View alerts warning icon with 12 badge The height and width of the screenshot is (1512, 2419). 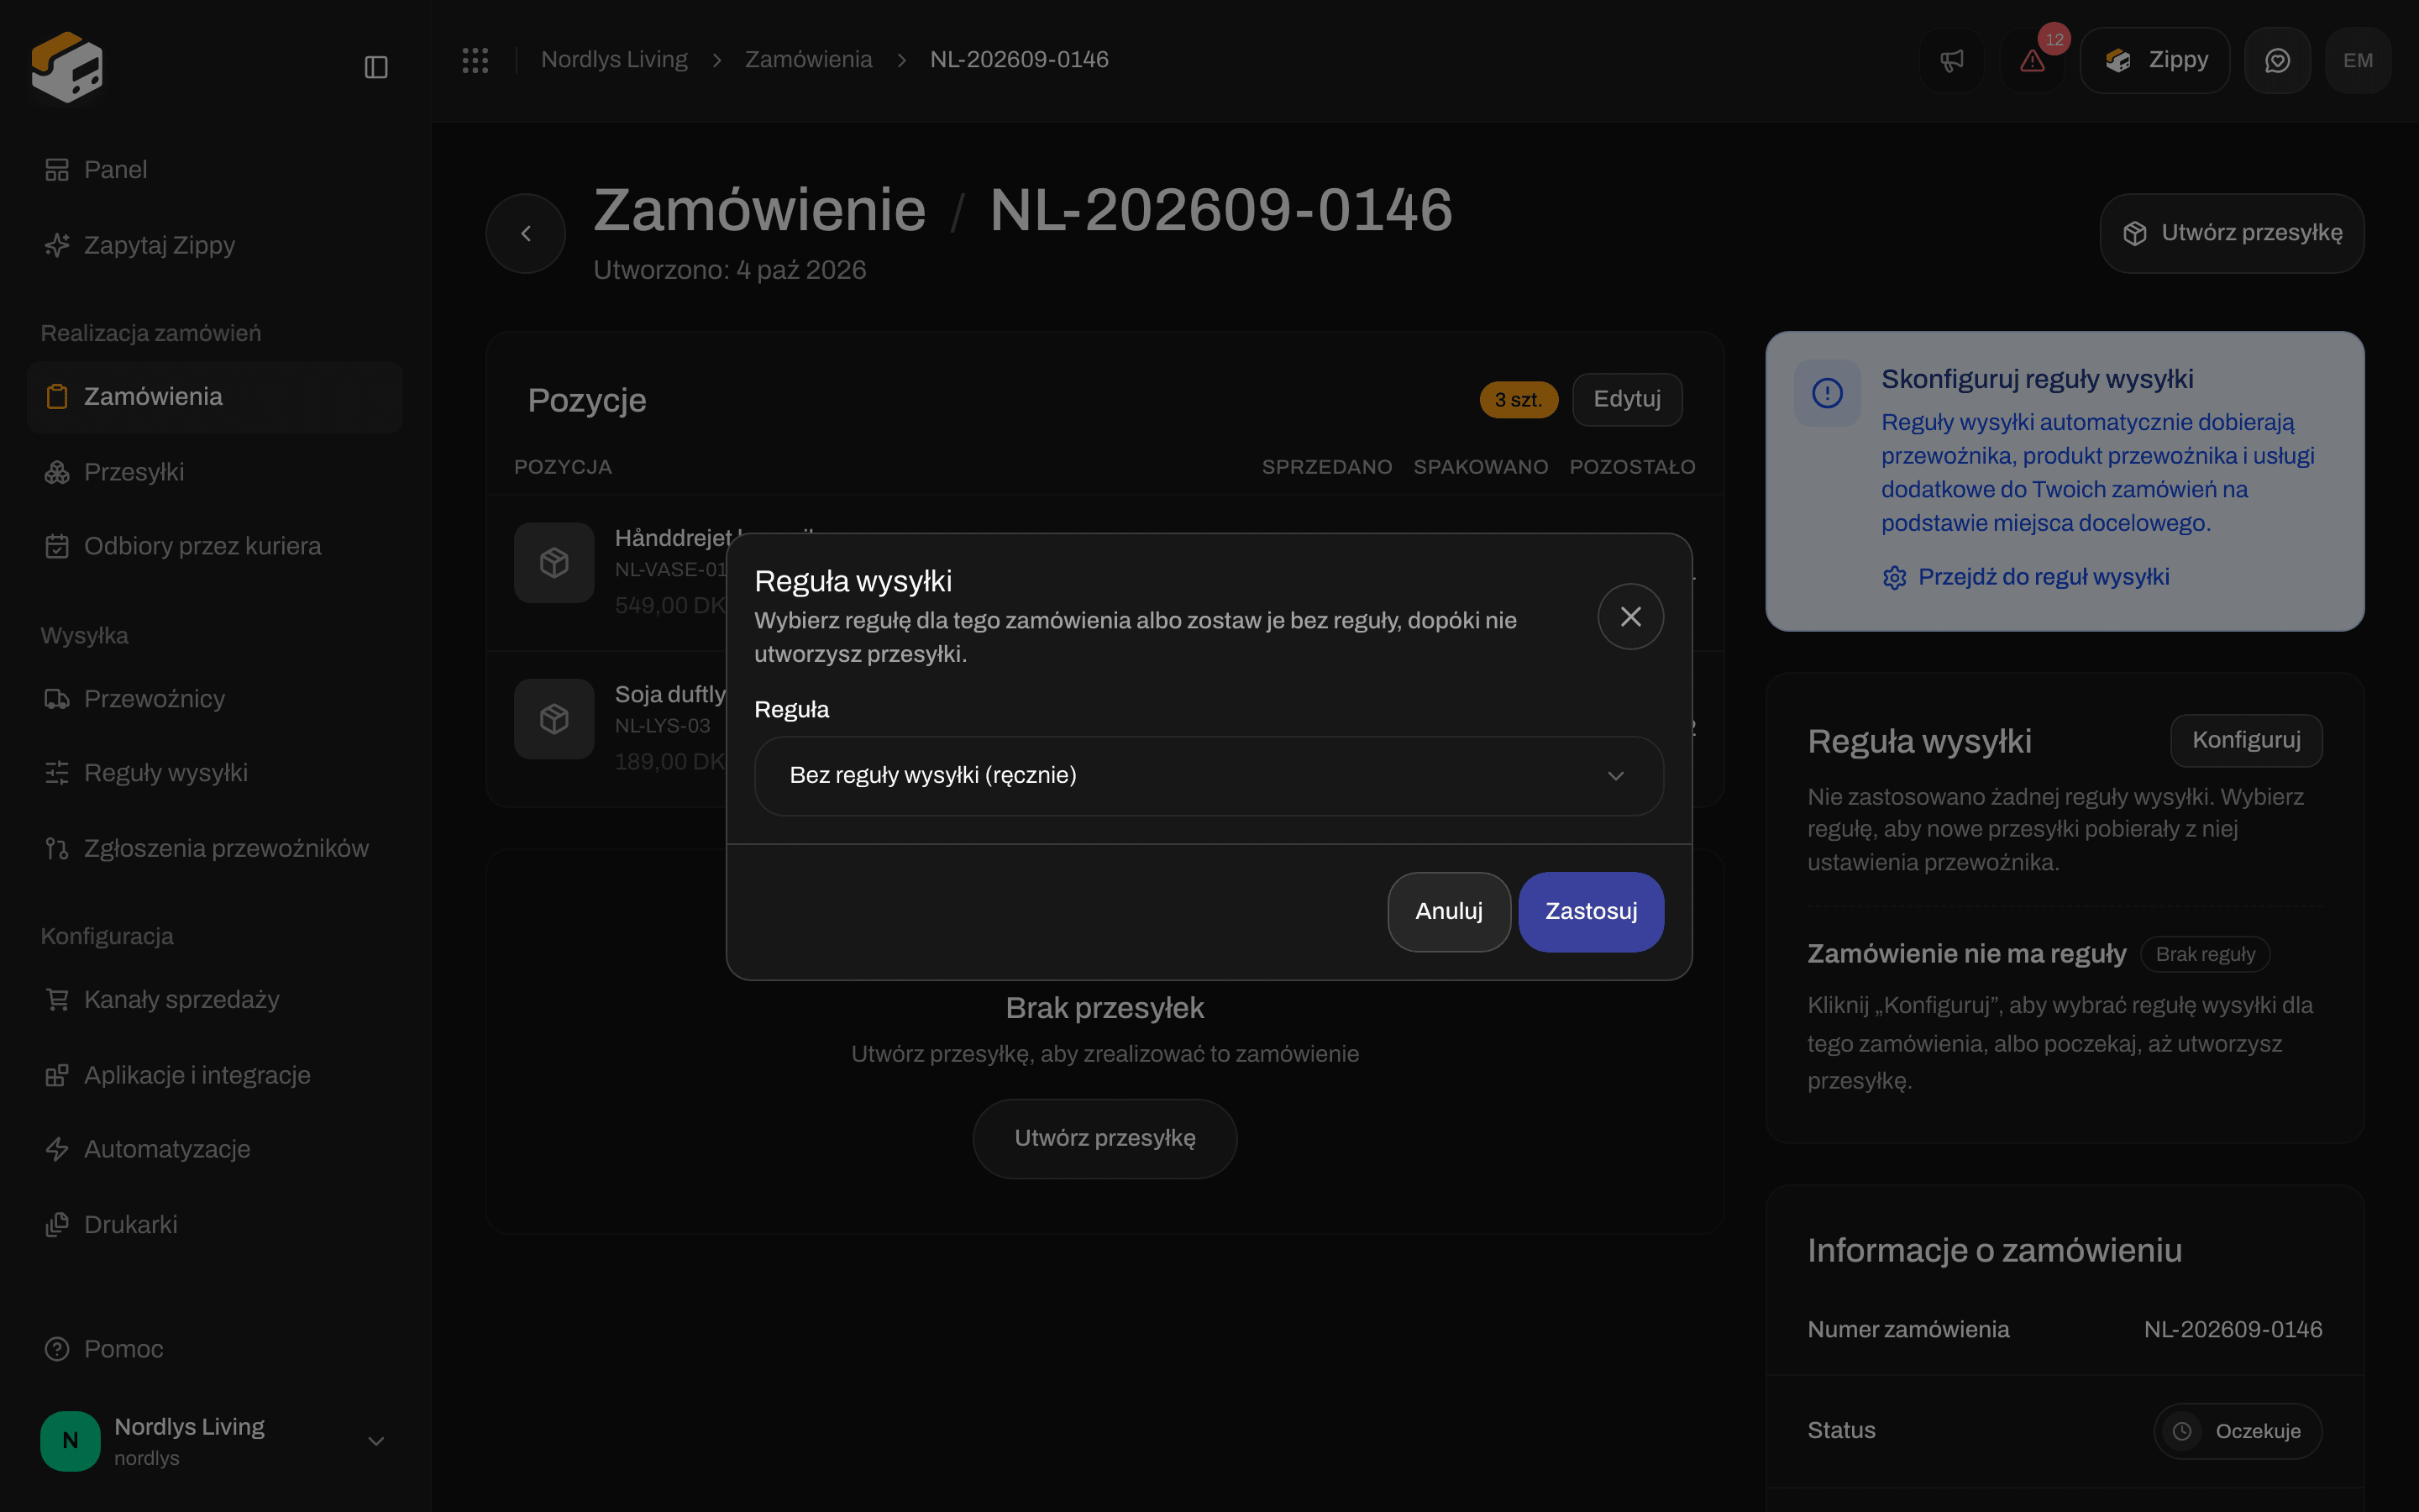pos(2032,60)
